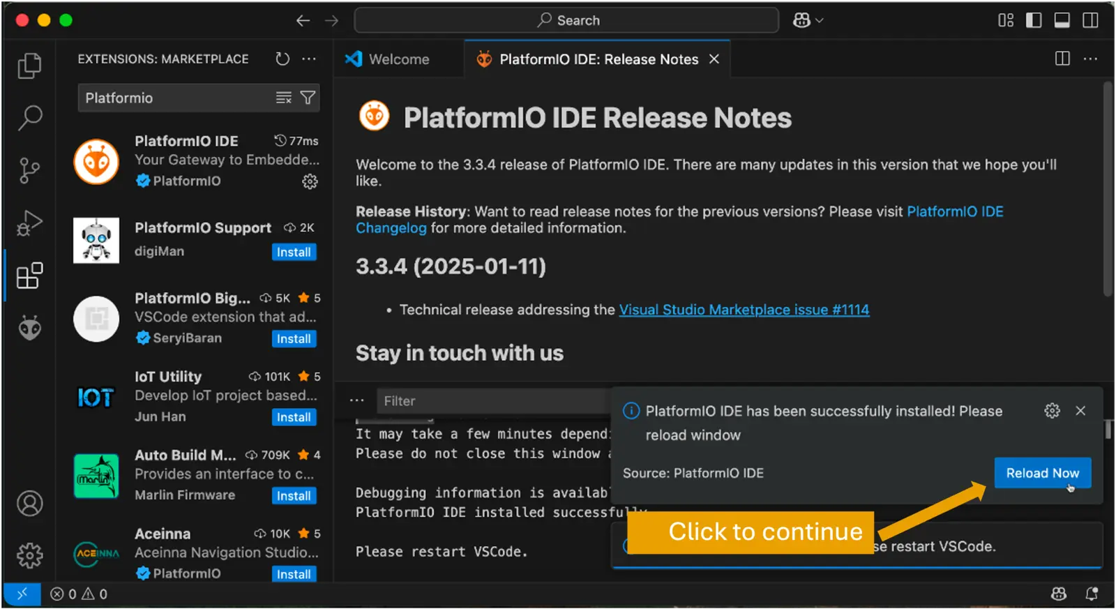This screenshot has width=1116, height=609.
Task: Select the Auto Build Marlin logo
Action: [x=96, y=476]
